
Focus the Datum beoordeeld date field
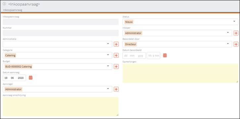pos(134,56)
